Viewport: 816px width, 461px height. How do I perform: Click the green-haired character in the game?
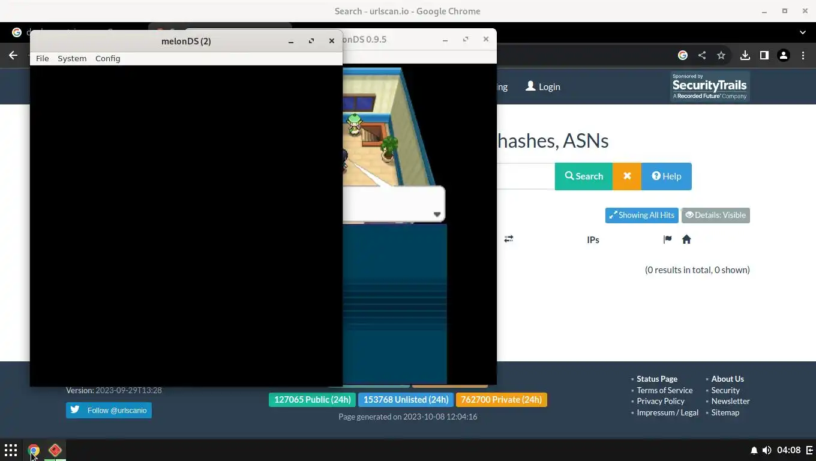(355, 125)
